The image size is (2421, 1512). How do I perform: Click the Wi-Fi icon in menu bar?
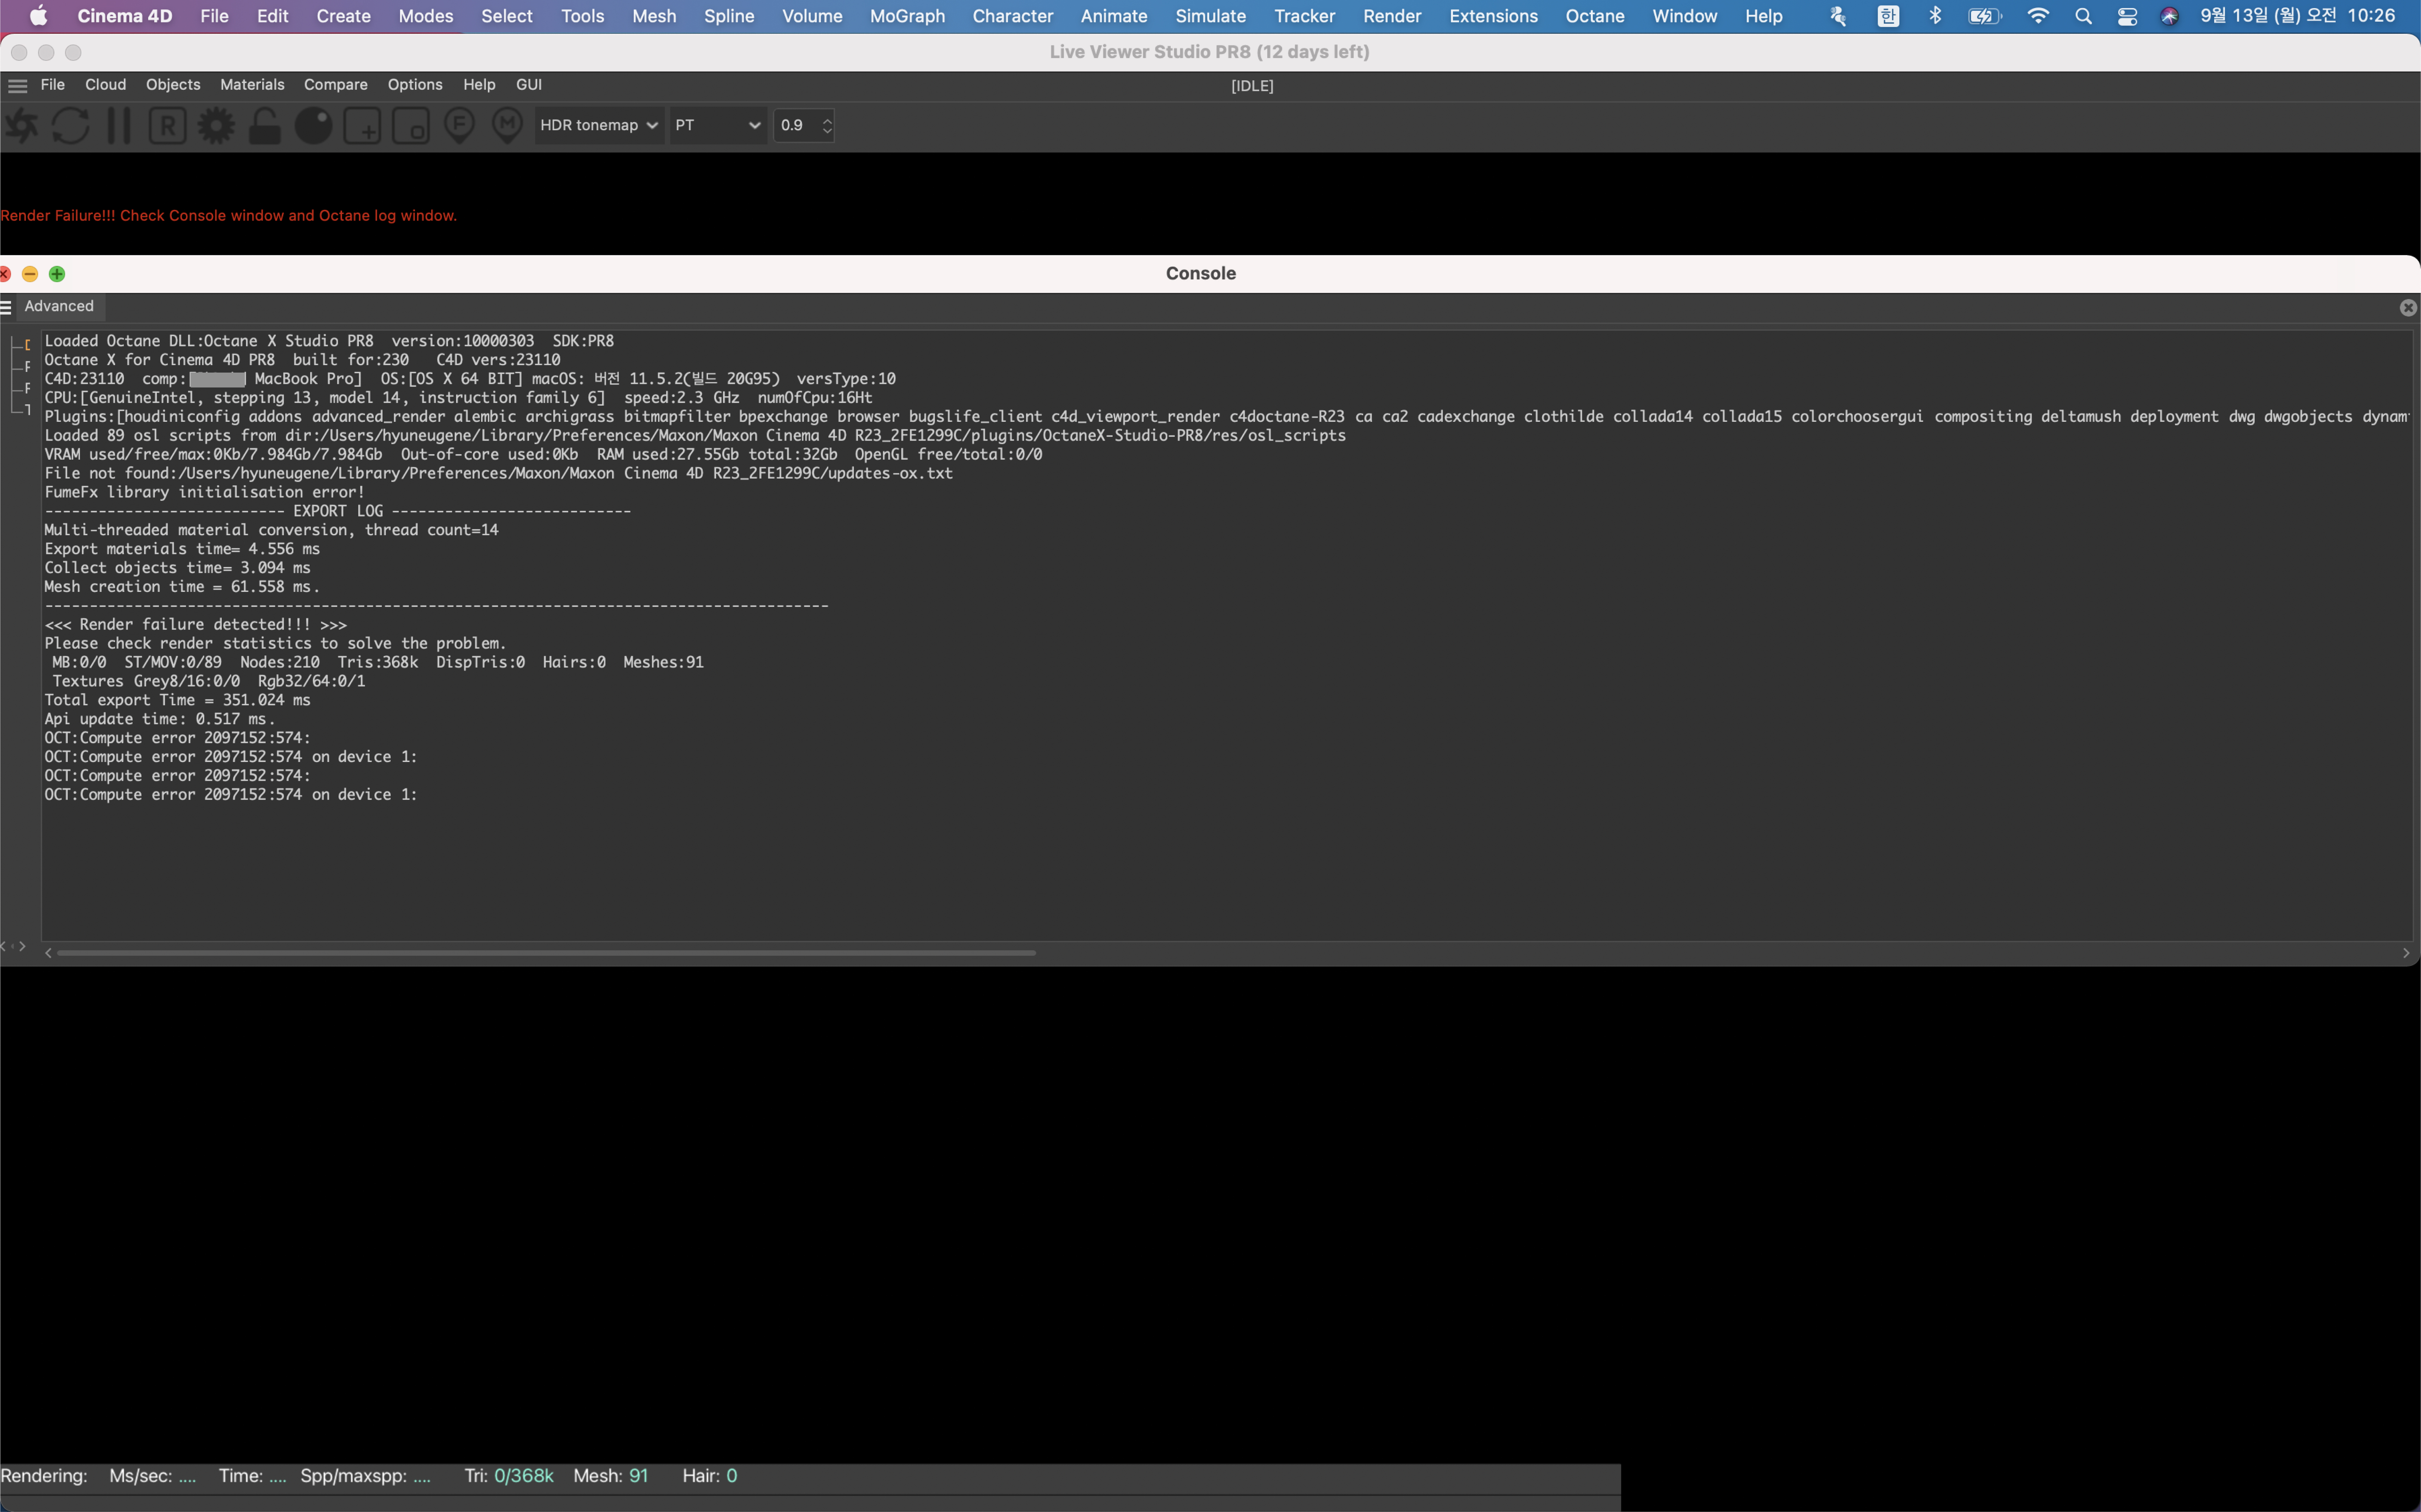2038,16
